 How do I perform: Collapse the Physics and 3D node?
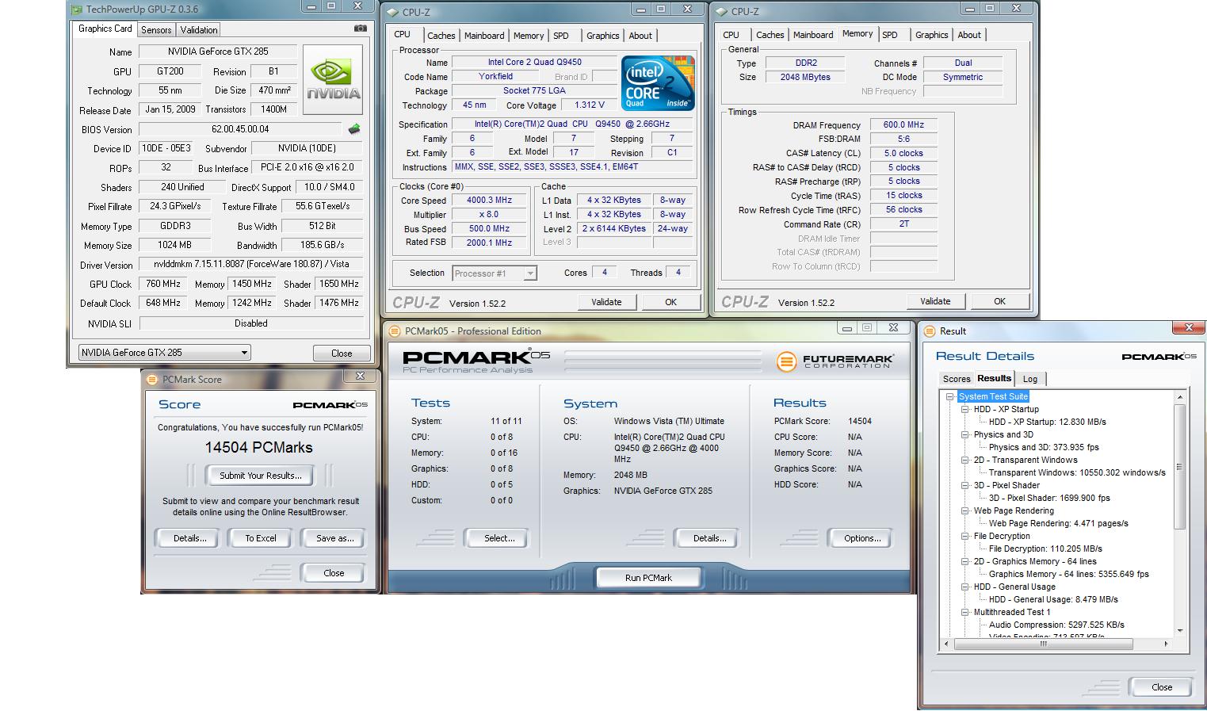tap(965, 434)
